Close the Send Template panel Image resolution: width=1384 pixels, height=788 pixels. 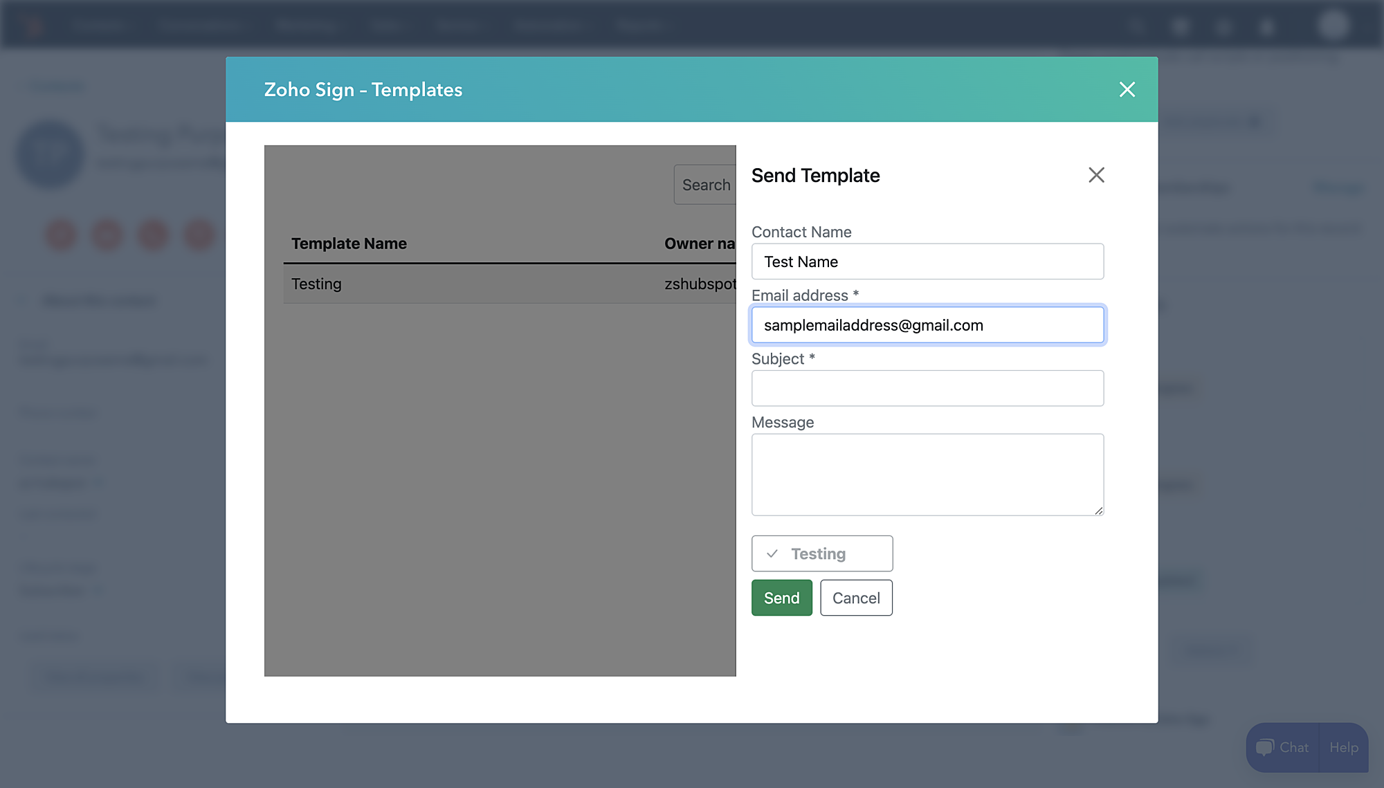(1096, 175)
